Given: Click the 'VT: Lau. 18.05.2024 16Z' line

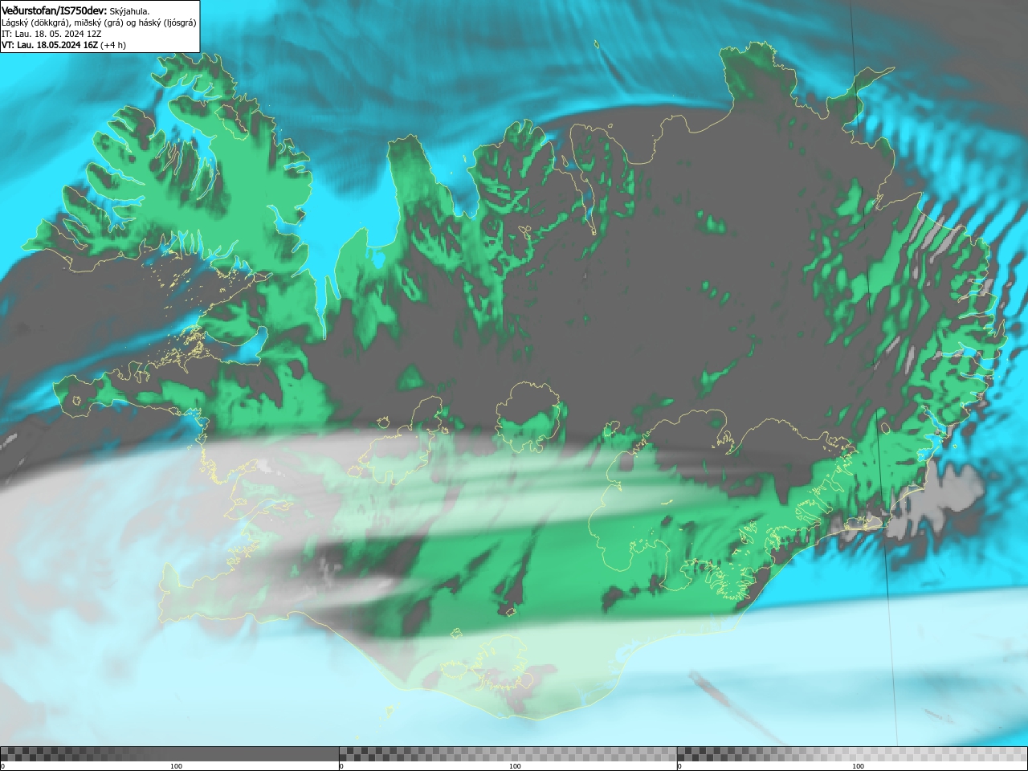Looking at the screenshot, I should tap(50, 45).
